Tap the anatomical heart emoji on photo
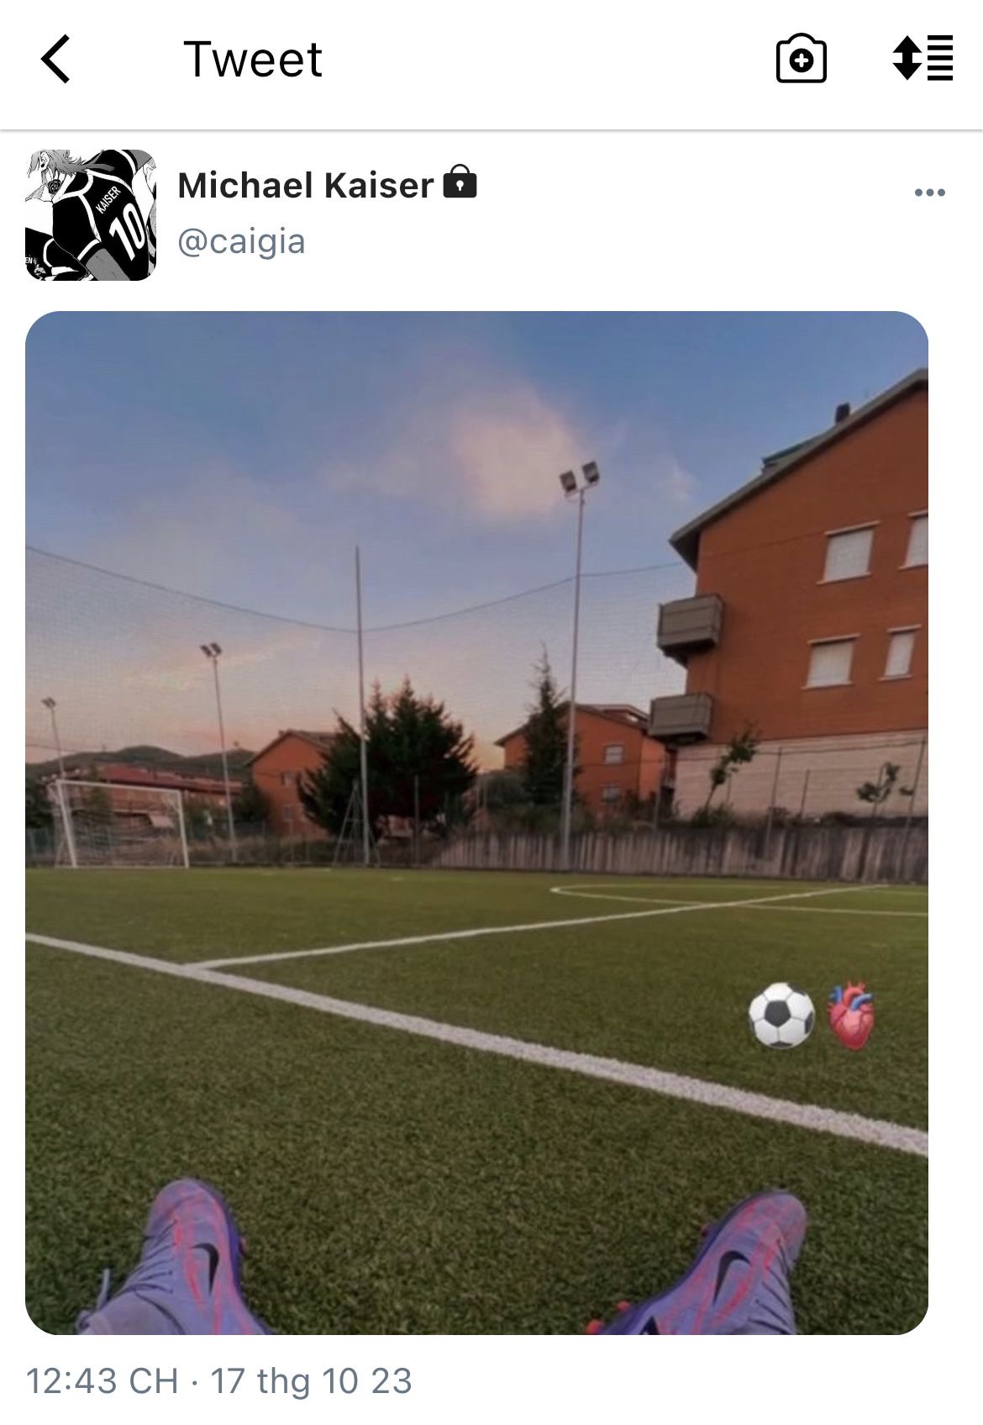 [x=852, y=1016]
